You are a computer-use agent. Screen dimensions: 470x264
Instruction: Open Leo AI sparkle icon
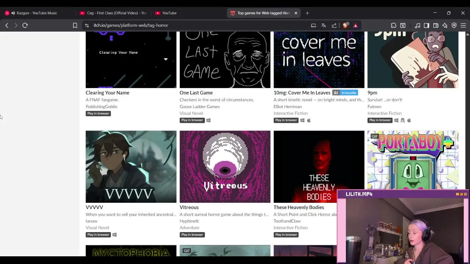coord(445,25)
